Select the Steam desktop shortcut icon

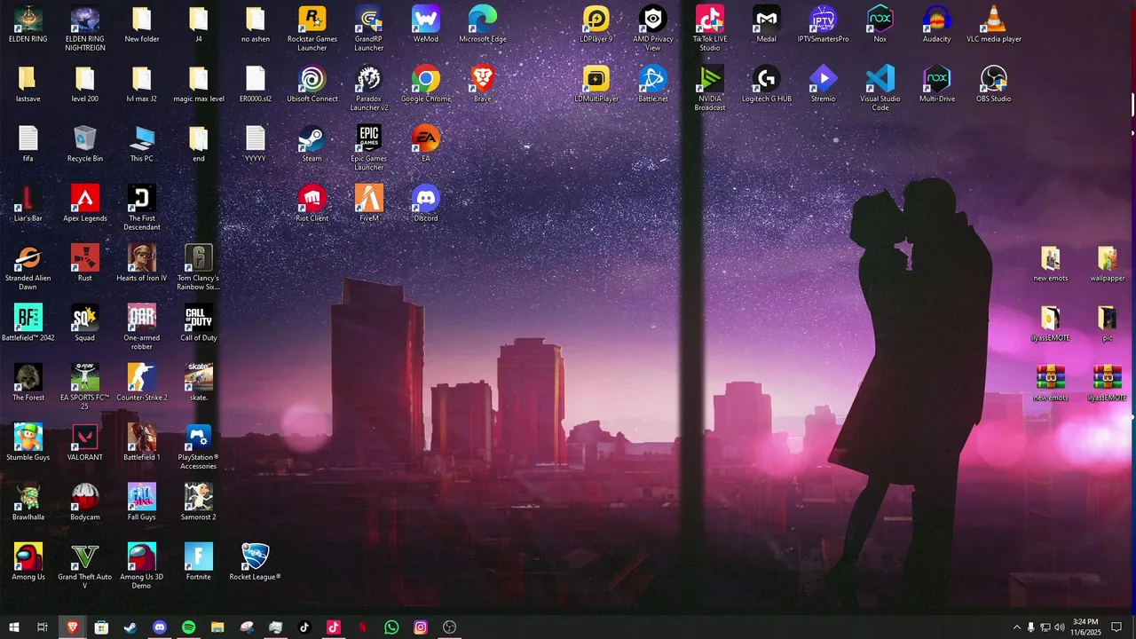point(312,143)
